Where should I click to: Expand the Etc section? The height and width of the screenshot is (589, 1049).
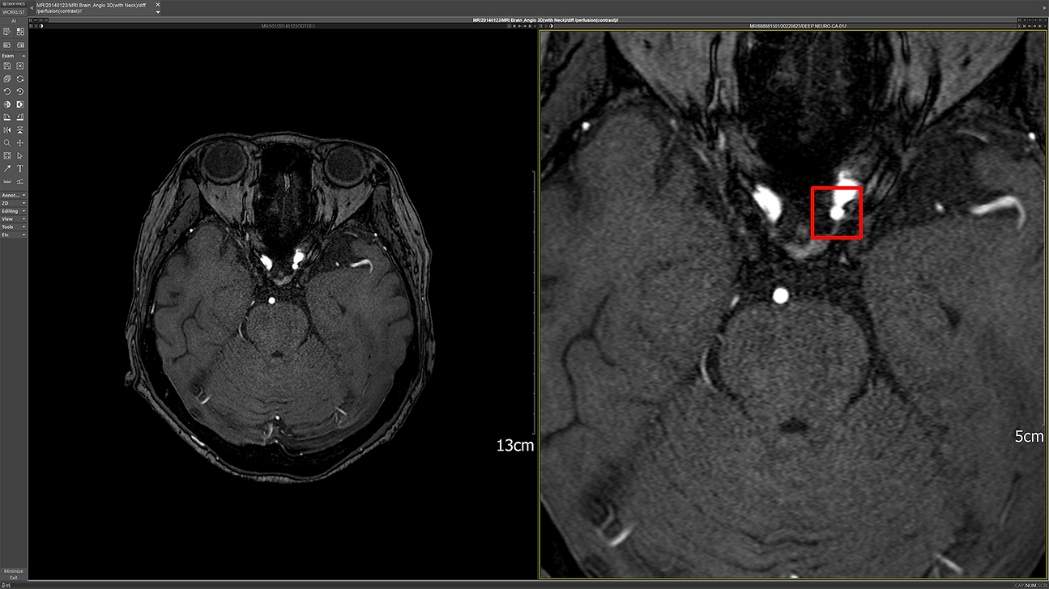[13, 235]
